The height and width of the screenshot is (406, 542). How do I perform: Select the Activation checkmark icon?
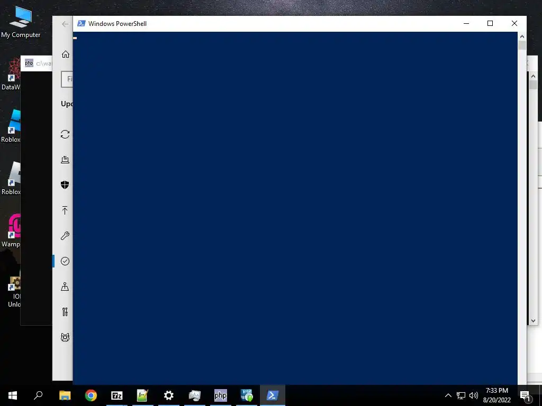point(65,261)
